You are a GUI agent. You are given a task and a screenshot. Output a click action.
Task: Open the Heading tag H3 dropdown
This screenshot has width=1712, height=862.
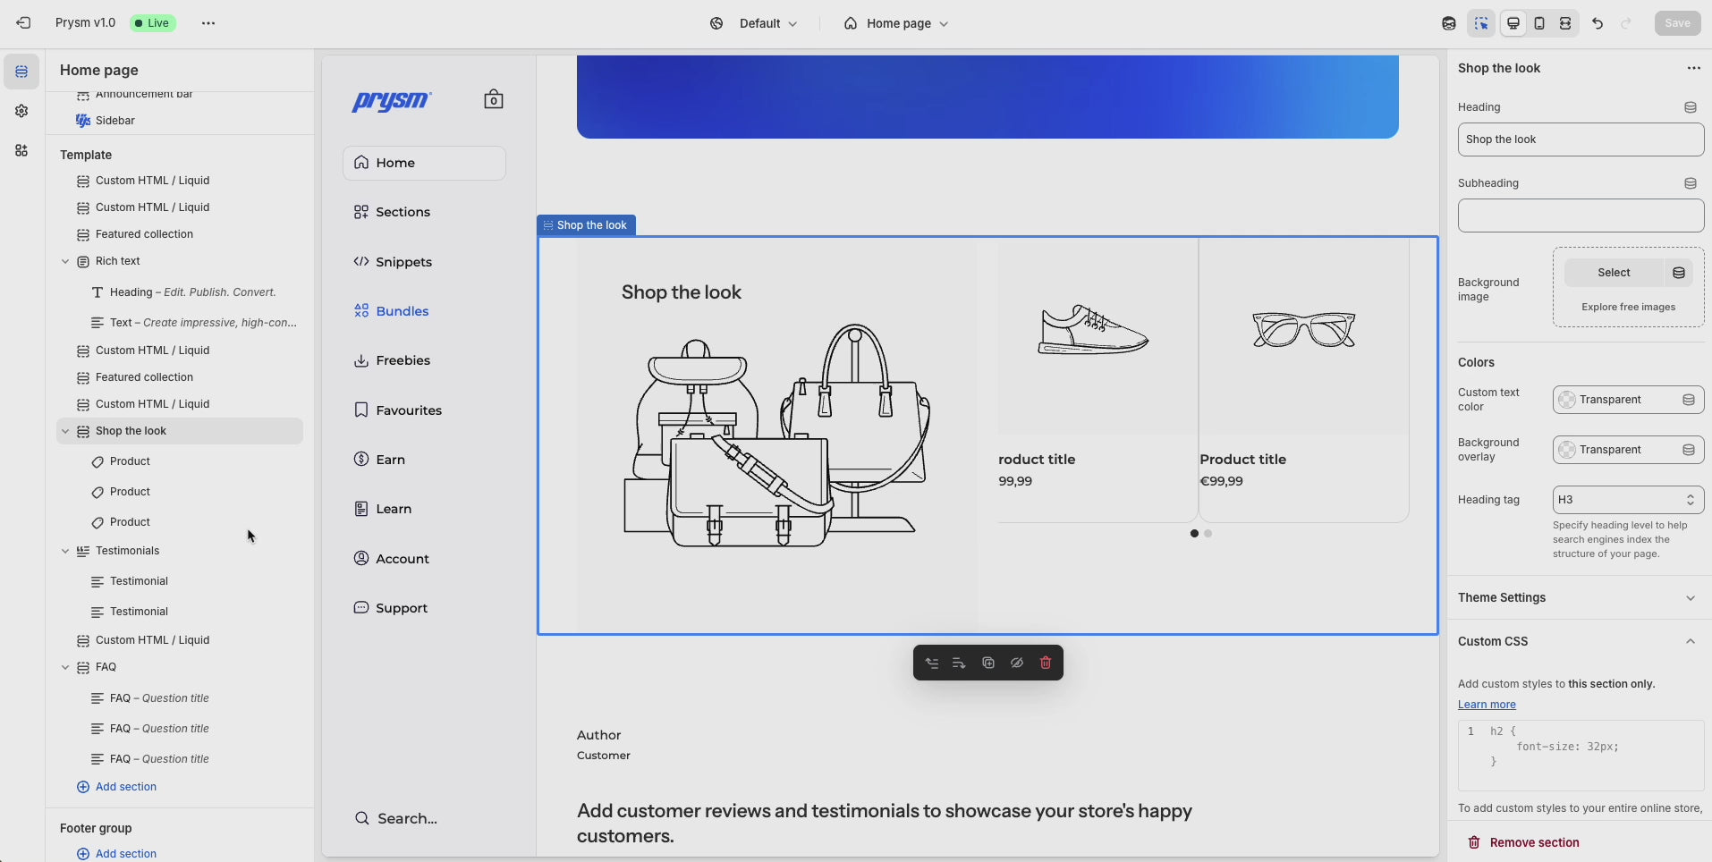pyautogui.click(x=1628, y=500)
